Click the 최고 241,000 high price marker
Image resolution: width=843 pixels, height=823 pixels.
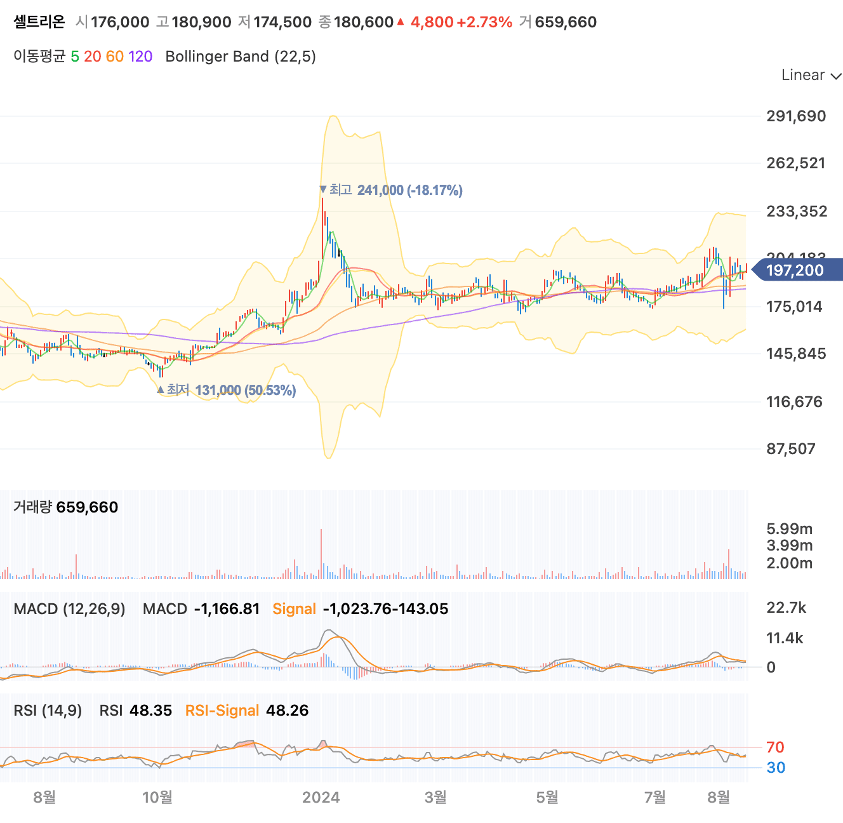click(x=390, y=190)
